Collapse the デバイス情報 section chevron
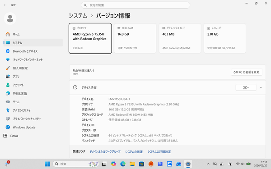 click(x=261, y=87)
